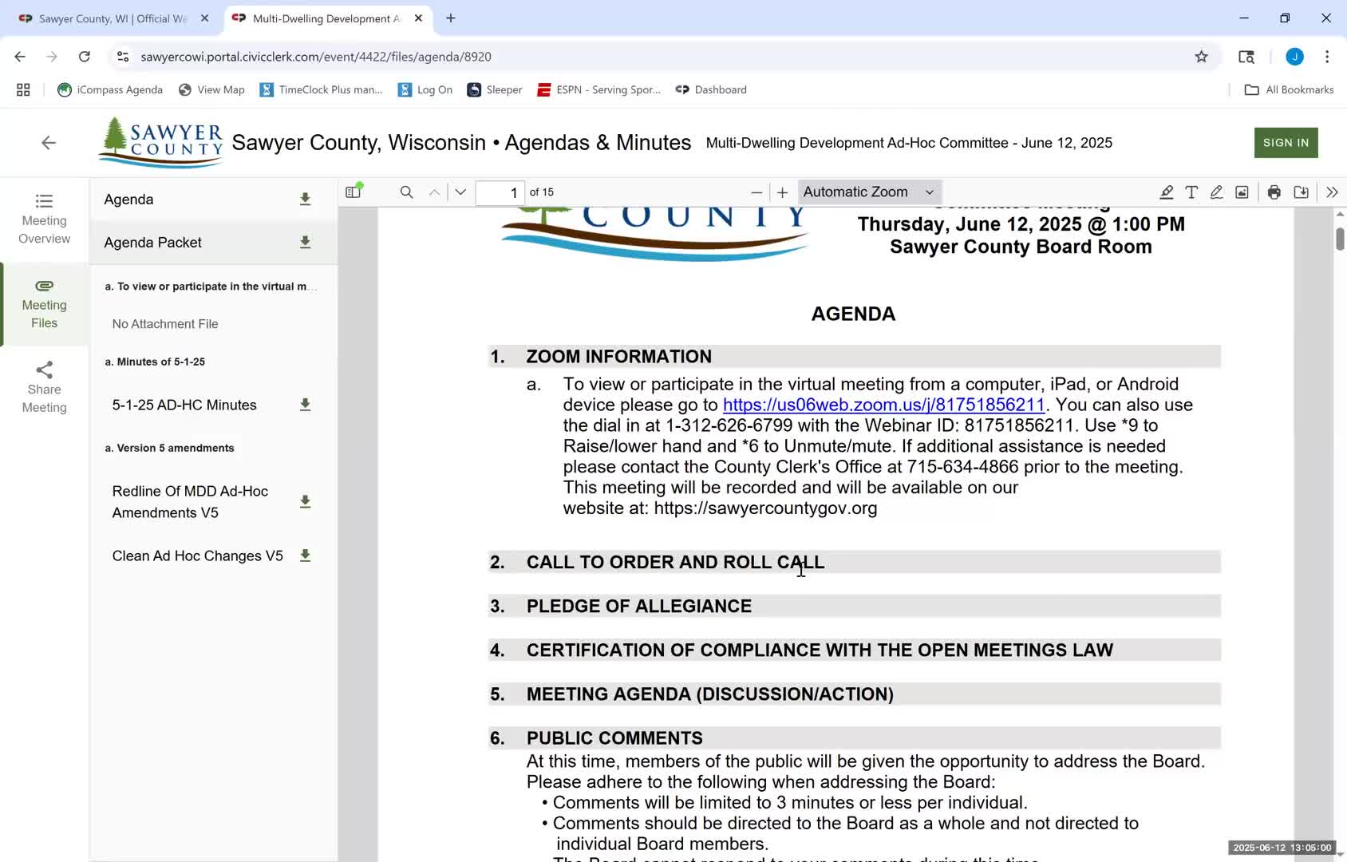Reload the current page
Screen dimensions: 1347x862
[85, 57]
